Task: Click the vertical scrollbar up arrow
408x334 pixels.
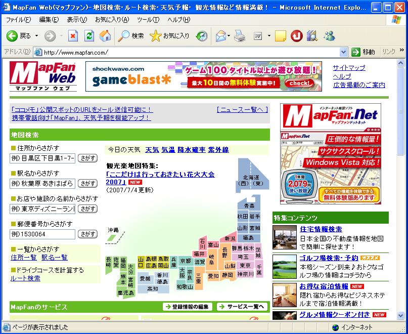Action: tap(401, 63)
